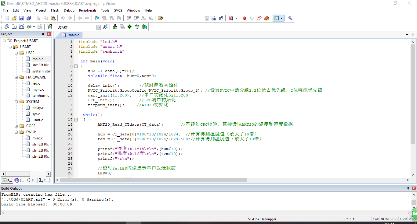Image resolution: width=417 pixels, height=224 pixels.
Task: Click the Save All icon
Action: point(29,18)
